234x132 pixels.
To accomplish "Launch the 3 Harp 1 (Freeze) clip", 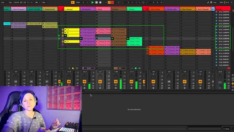I will click(97, 30).
